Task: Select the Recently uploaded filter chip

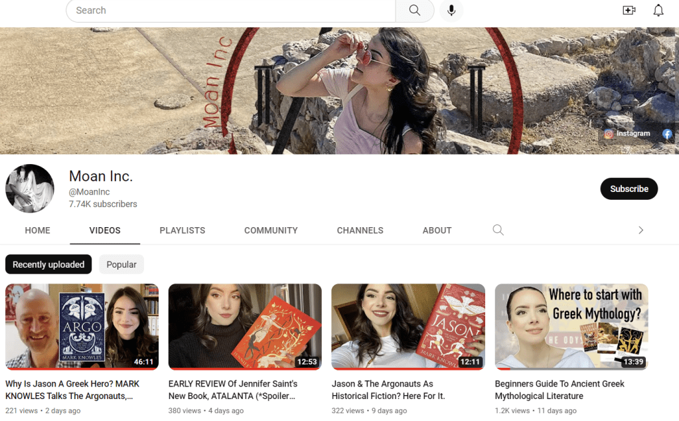Action: pos(48,264)
